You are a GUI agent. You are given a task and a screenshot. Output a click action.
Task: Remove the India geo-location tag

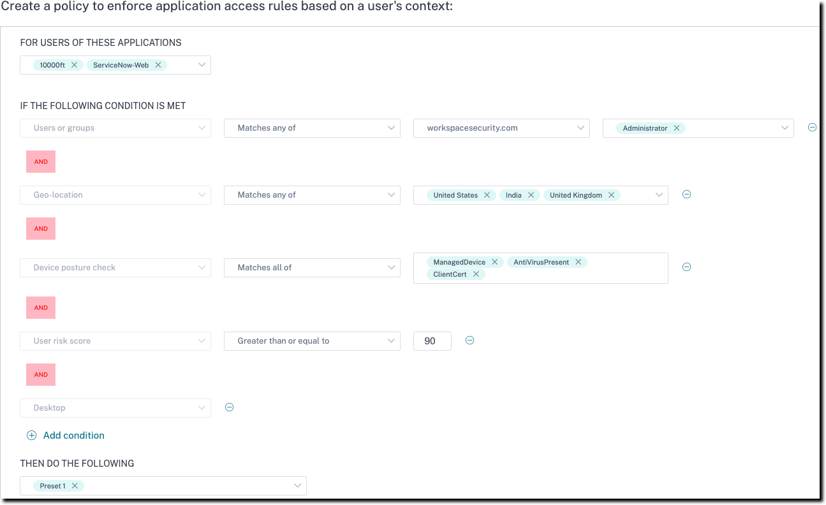pyautogui.click(x=531, y=195)
